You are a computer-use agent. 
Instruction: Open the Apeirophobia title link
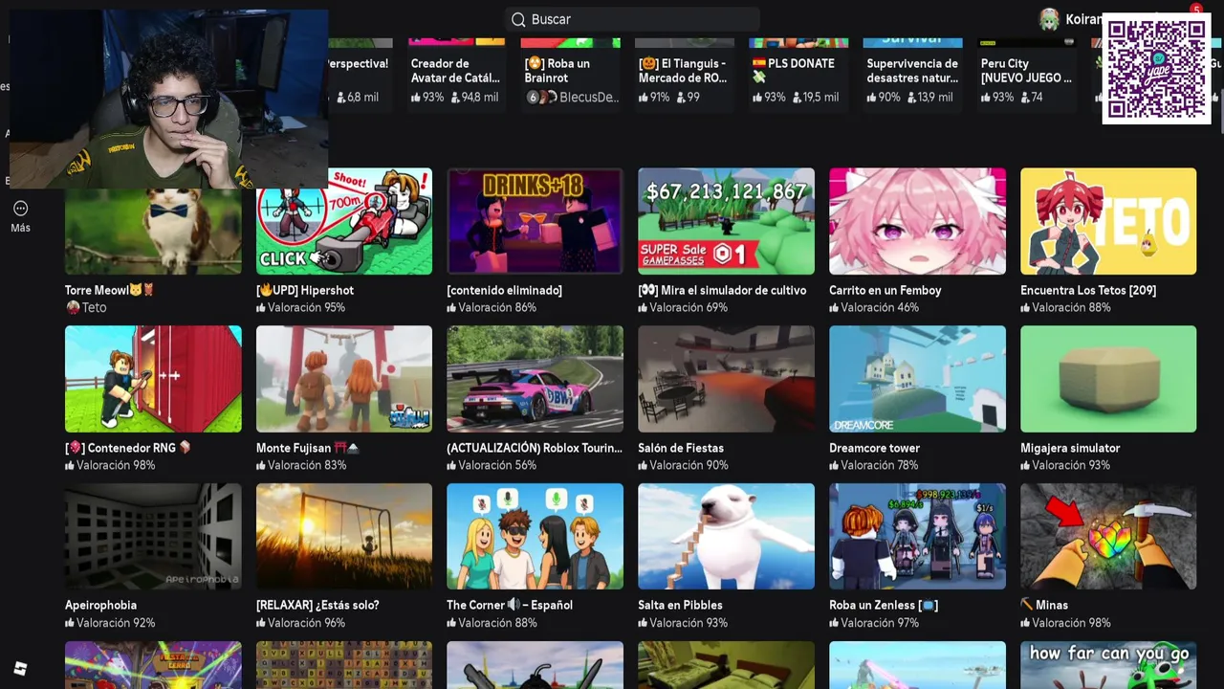[x=100, y=605]
